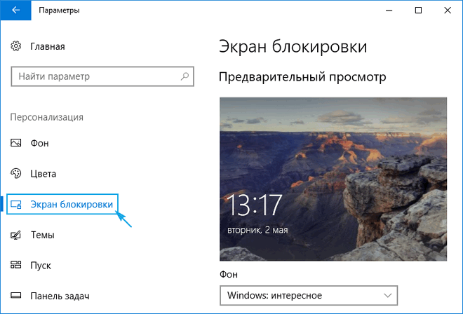Go to Главная settings home

point(47,46)
